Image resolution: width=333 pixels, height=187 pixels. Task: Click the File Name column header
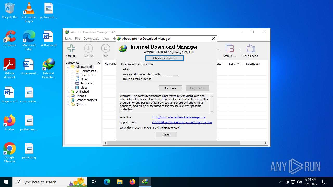[110, 64]
